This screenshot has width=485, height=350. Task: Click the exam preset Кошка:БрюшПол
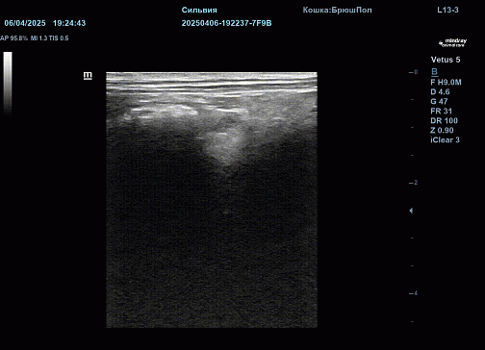click(x=337, y=11)
